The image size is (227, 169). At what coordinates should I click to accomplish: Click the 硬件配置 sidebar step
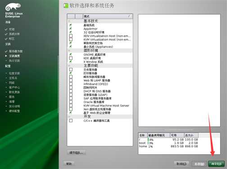(x=14, y=111)
